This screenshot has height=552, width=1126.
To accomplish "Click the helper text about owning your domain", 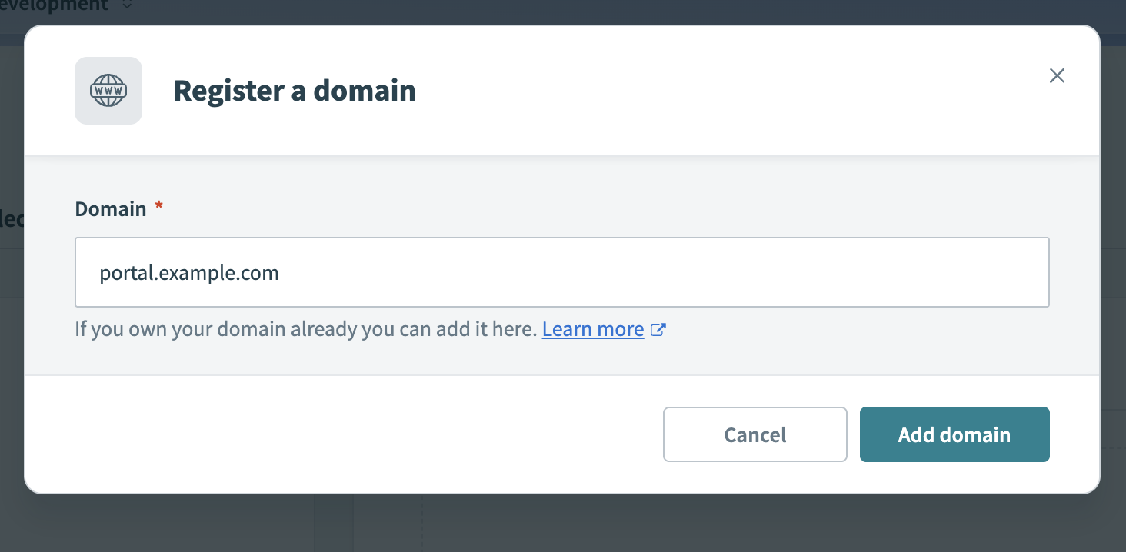I will coord(304,329).
